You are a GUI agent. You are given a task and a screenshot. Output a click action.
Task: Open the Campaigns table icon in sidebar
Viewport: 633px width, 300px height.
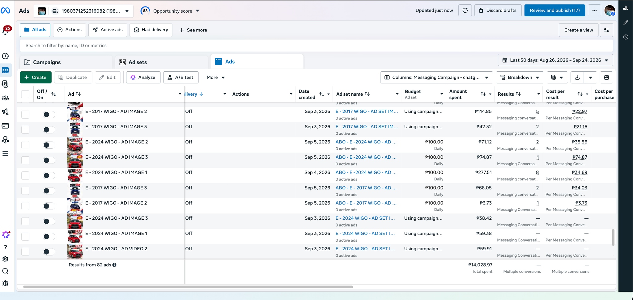click(x=5, y=70)
